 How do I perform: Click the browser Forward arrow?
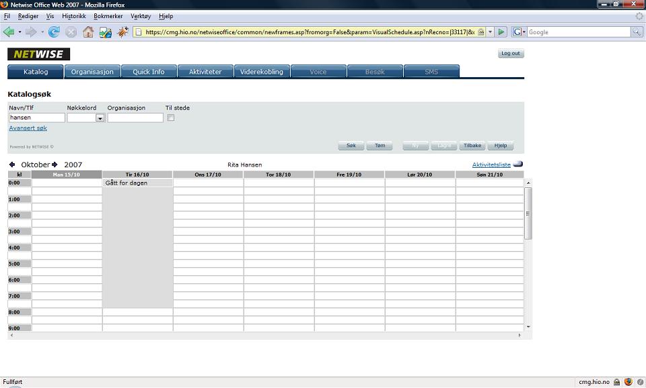pyautogui.click(x=31, y=32)
